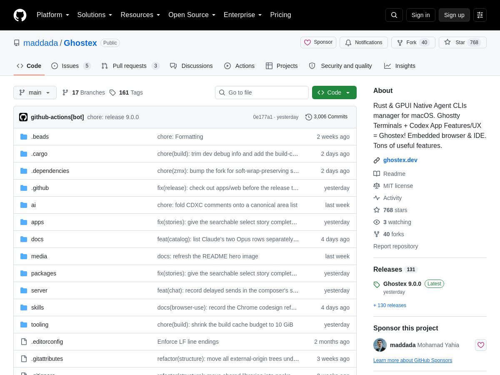Open commit message 'chore: release 9.0.0'
The image size is (500, 375).
113,117
